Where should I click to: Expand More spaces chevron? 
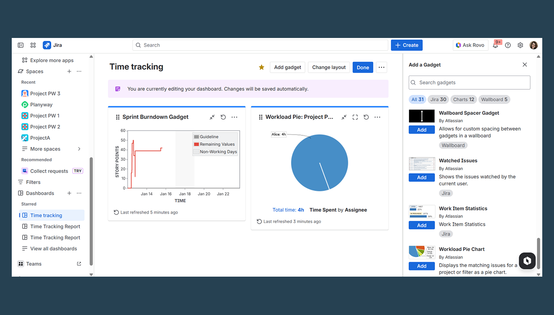click(x=79, y=149)
